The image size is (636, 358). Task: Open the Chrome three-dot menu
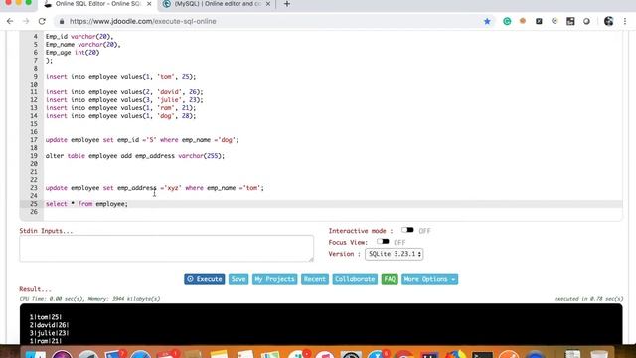click(x=625, y=21)
